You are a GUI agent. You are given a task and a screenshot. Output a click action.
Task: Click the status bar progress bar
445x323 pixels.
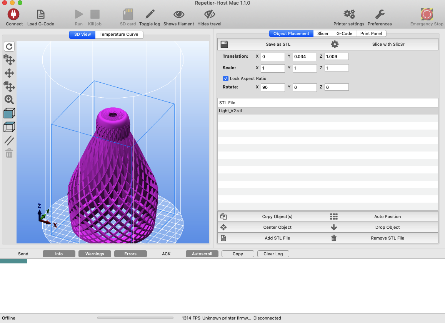pos(135,318)
